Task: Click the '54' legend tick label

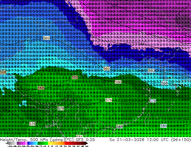Action: point(87,146)
